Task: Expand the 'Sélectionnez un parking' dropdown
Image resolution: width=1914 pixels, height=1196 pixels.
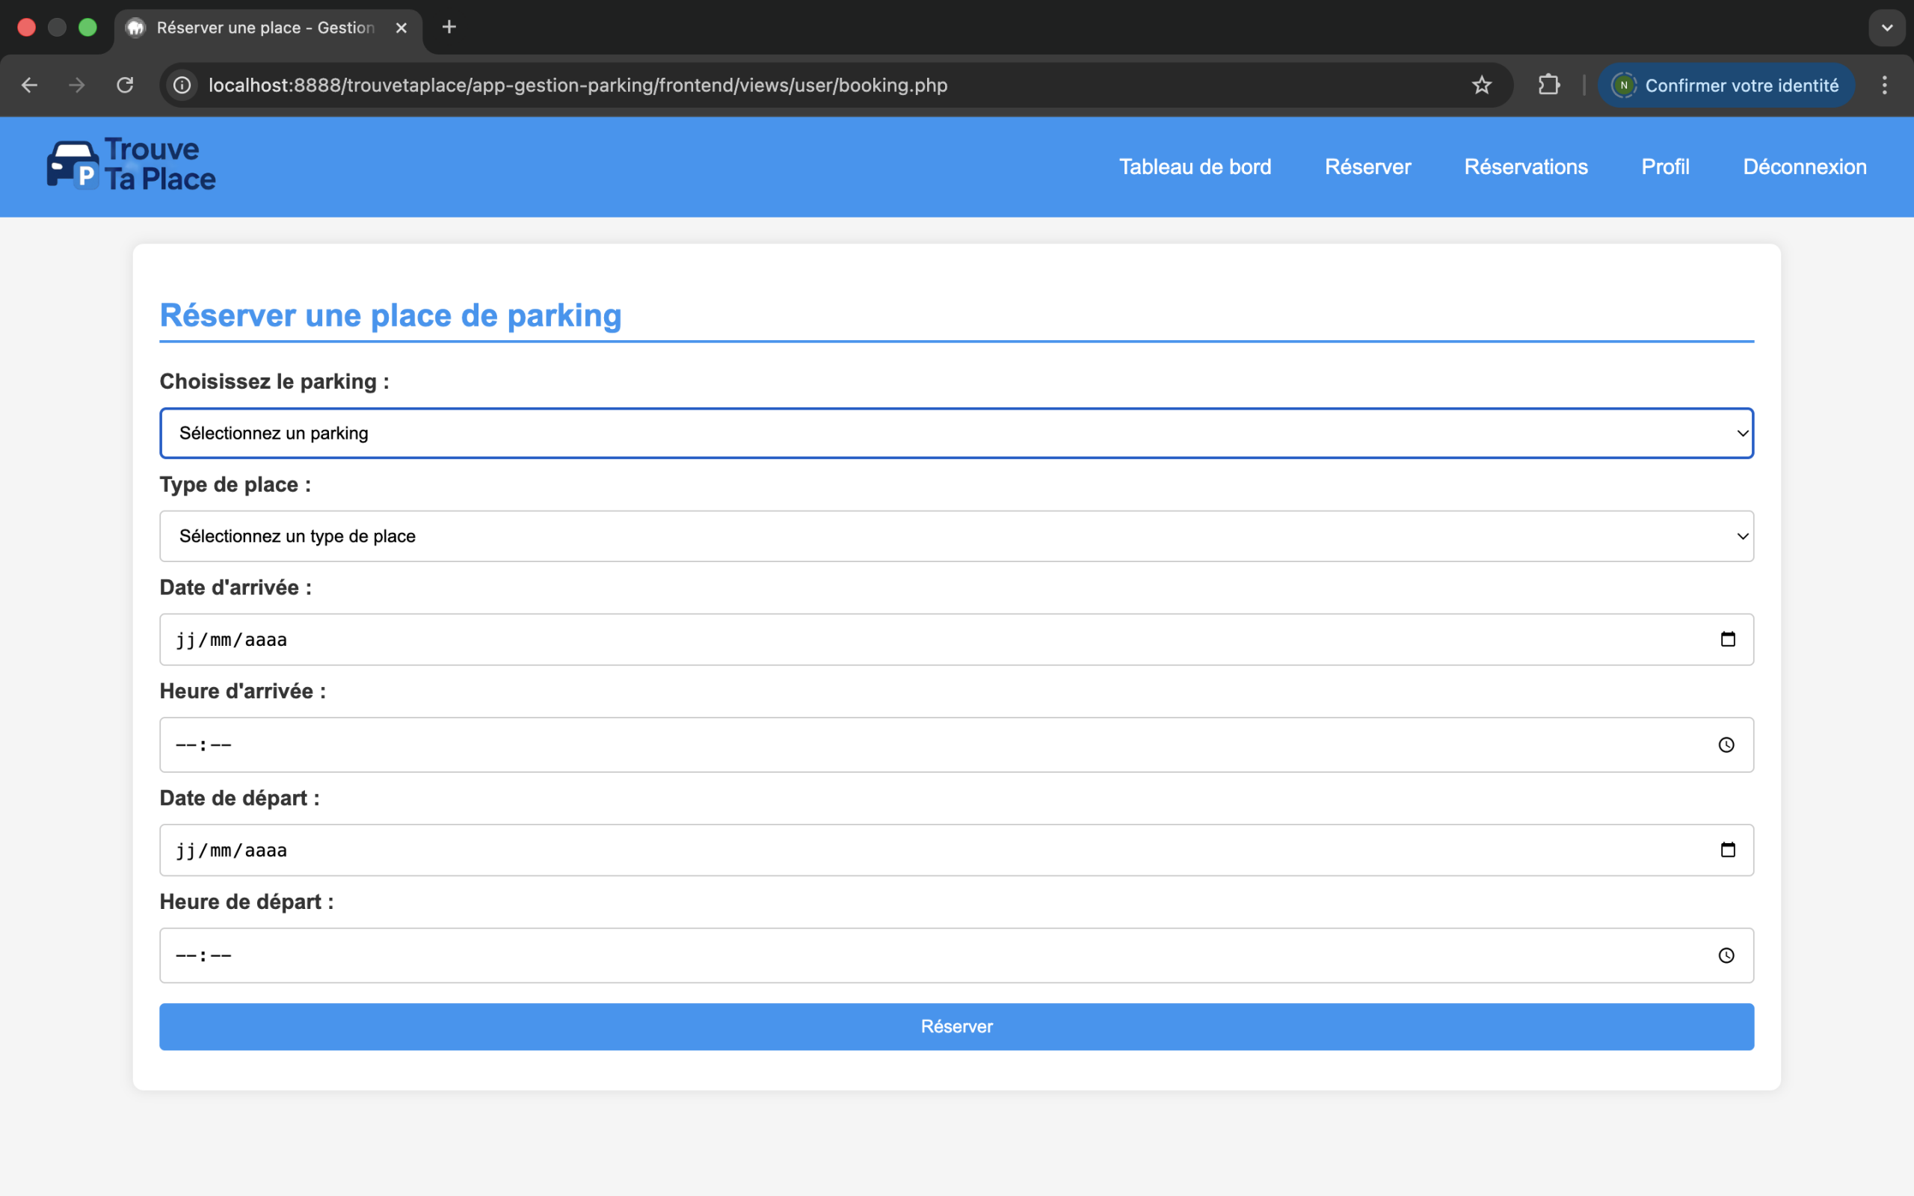Action: (x=956, y=434)
